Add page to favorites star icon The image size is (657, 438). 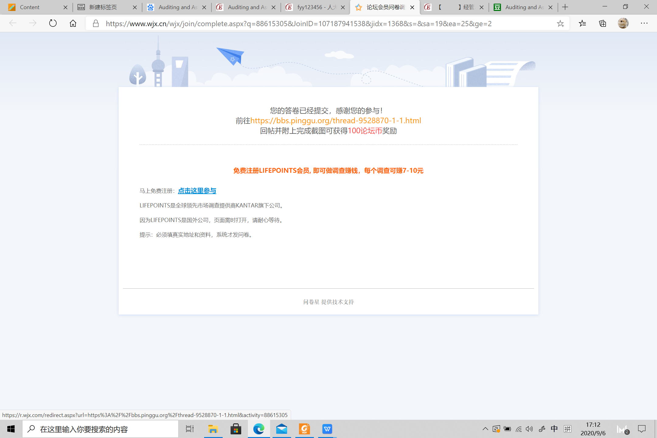(560, 23)
